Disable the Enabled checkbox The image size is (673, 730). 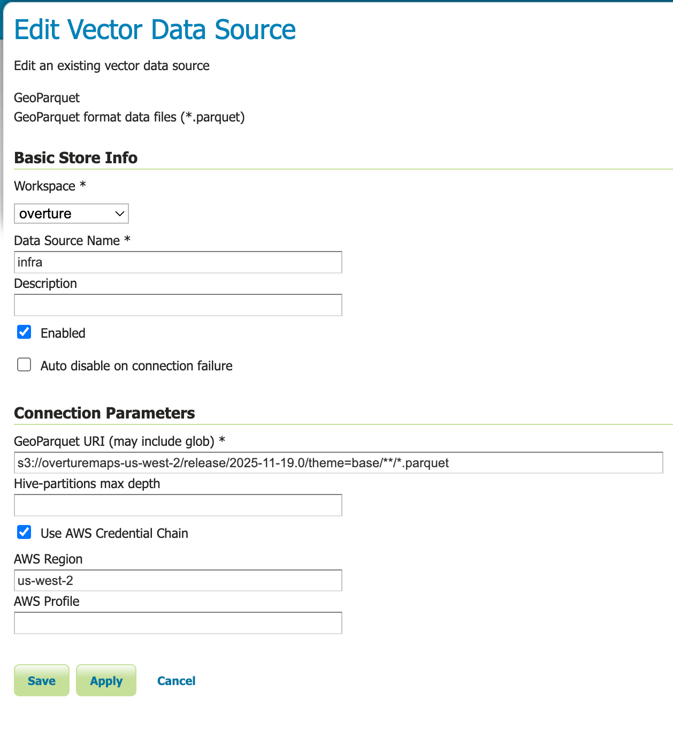pos(24,332)
